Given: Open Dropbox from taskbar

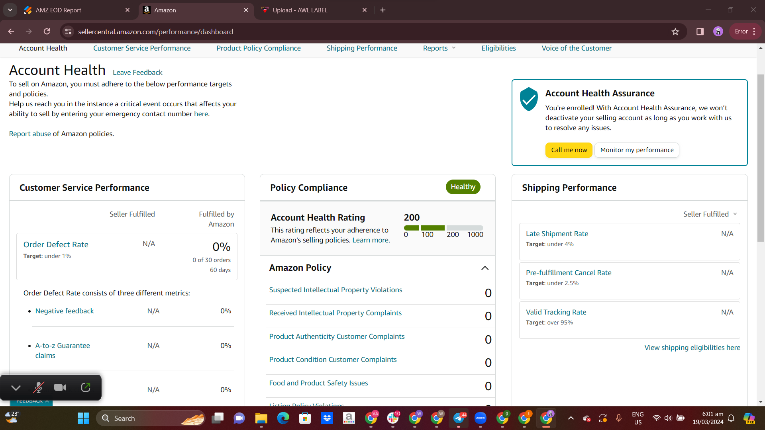Looking at the screenshot, I should [327, 418].
